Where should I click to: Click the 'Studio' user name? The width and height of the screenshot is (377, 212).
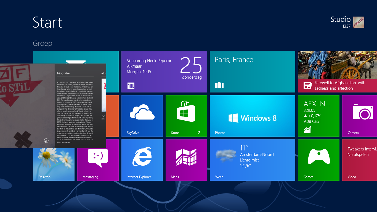point(341,19)
